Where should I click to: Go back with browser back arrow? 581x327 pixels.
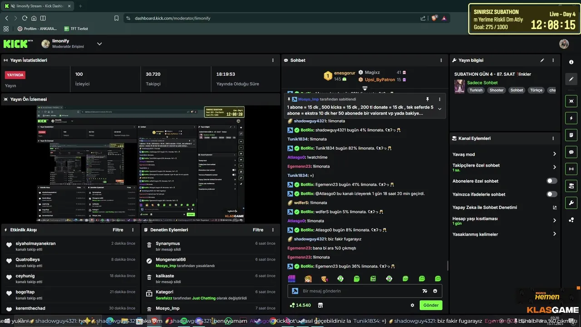click(6, 18)
